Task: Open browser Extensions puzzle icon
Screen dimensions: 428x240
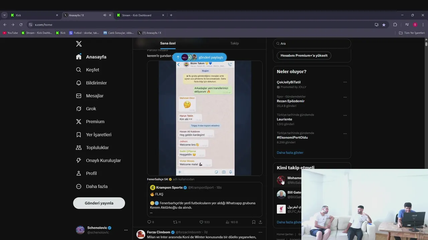Action: (x=395, y=25)
